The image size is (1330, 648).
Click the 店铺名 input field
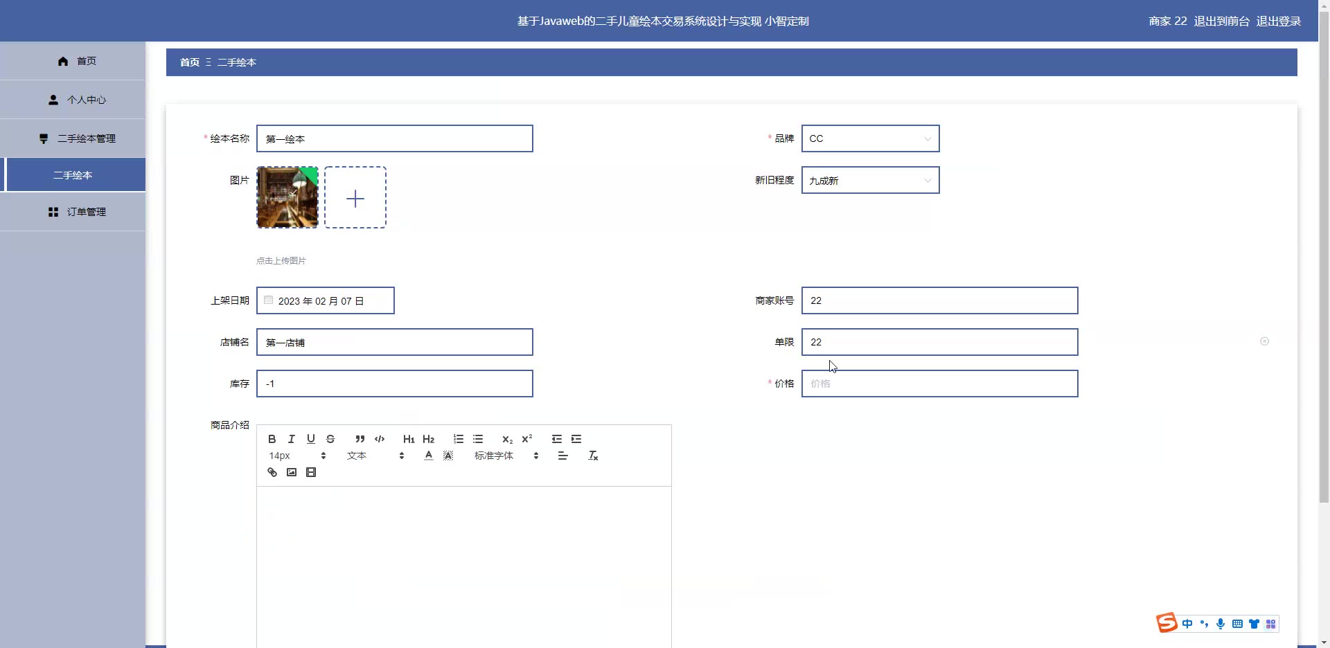click(394, 342)
